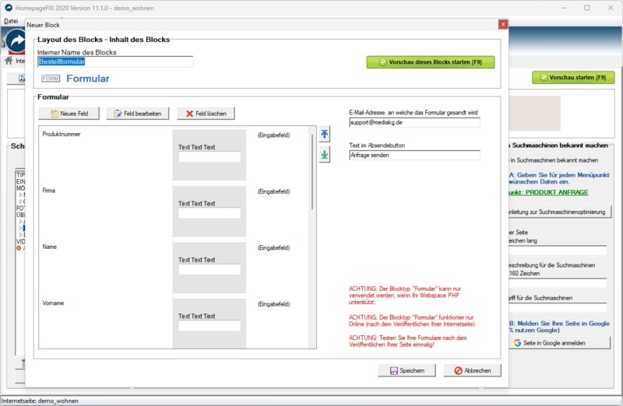
Task: Select the Firma field row
Action: [x=174, y=211]
